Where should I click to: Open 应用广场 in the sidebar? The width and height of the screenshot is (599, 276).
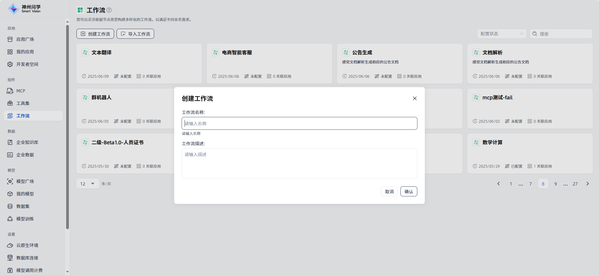coord(25,39)
